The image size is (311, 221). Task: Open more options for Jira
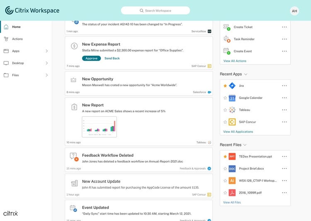(284, 86)
